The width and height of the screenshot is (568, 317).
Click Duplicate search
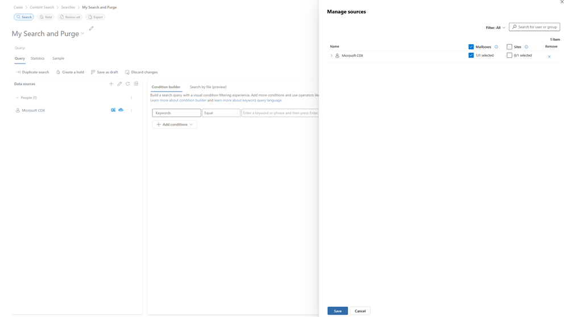coord(32,72)
